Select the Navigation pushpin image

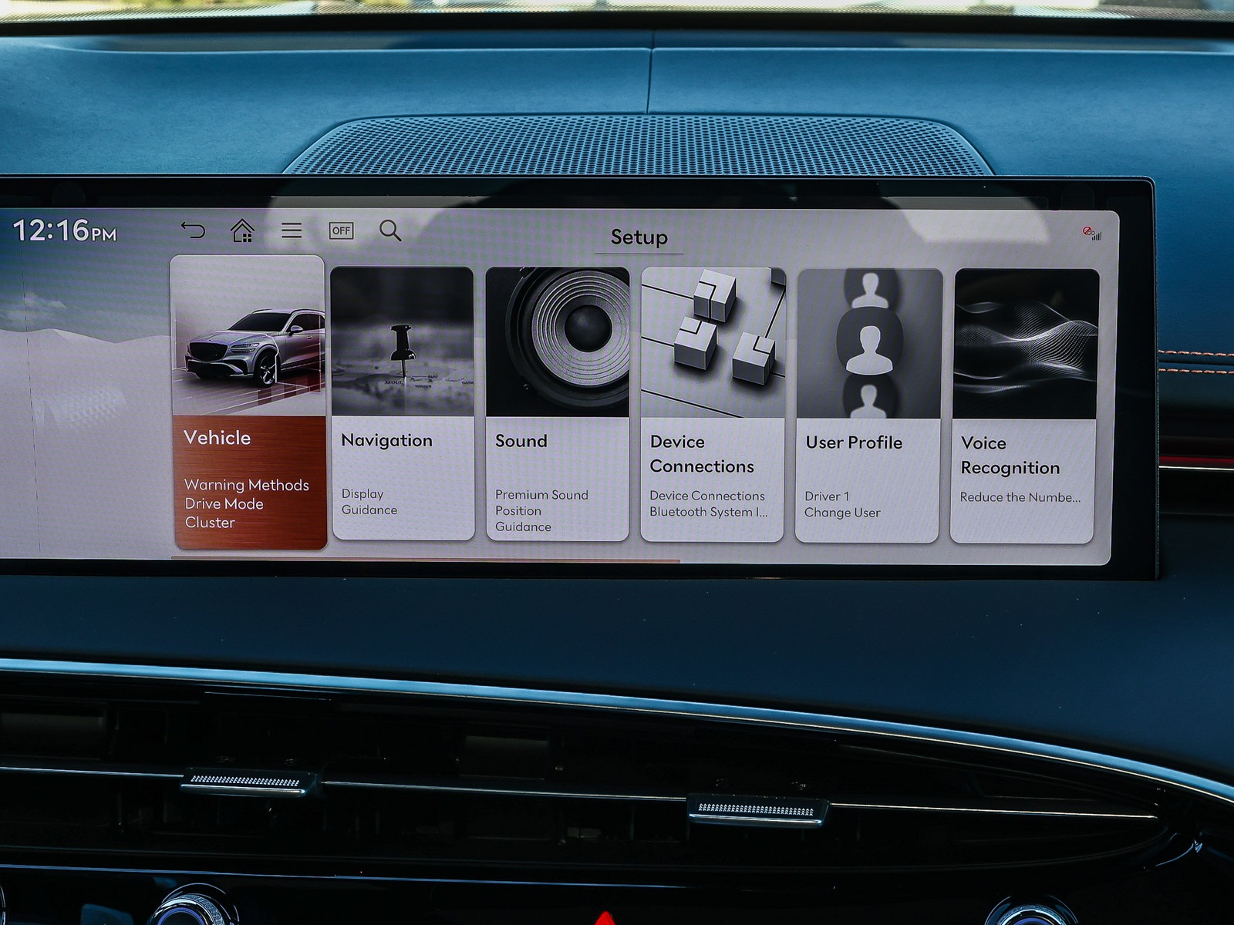click(402, 341)
